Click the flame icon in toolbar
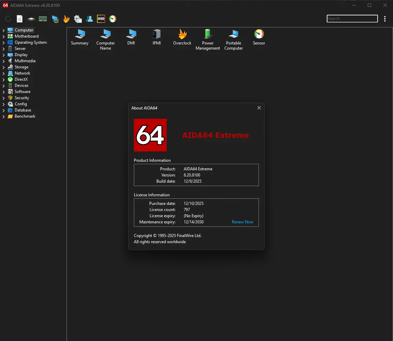The image size is (393, 341). coord(67,19)
